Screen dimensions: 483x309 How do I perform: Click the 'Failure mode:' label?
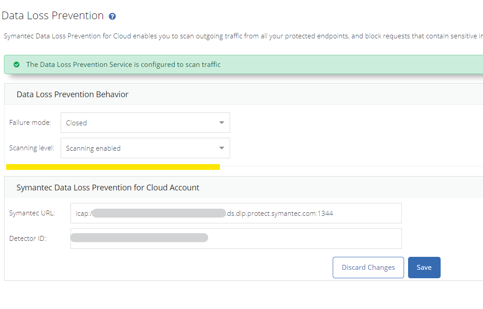30,123
